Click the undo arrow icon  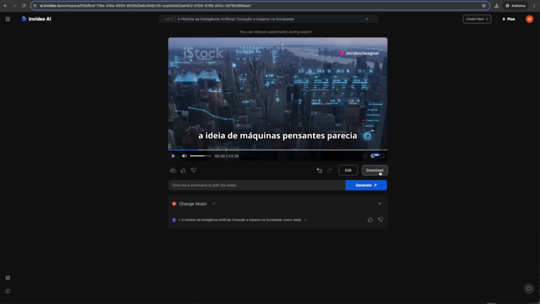coord(319,170)
